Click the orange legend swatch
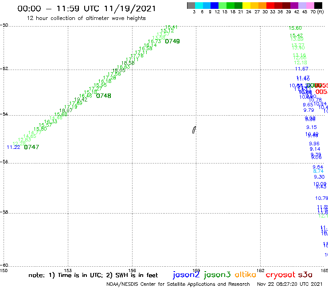Viewport: 328px width, 288px height. click(x=262, y=5)
